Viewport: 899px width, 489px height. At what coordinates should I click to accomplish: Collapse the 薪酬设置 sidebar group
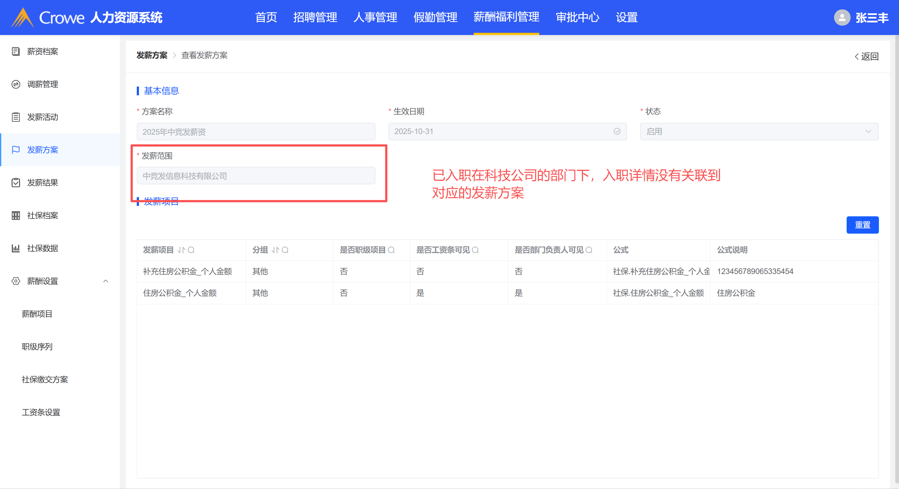106,281
